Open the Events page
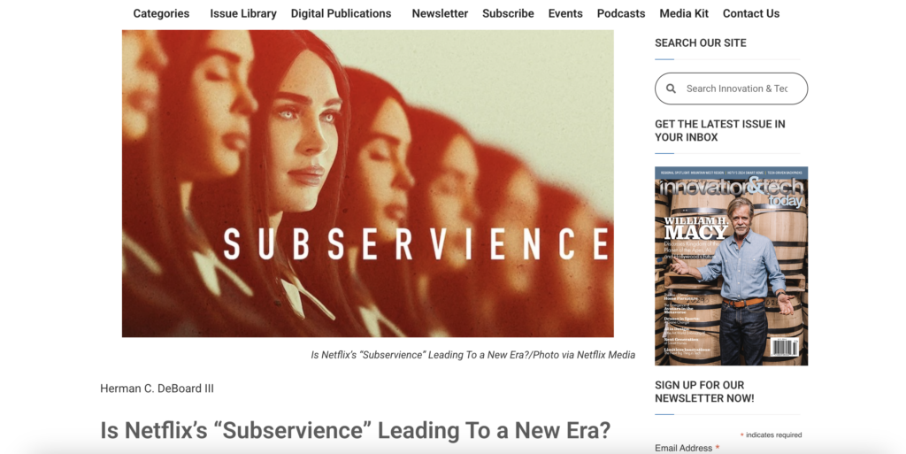The image size is (906, 454). click(565, 13)
